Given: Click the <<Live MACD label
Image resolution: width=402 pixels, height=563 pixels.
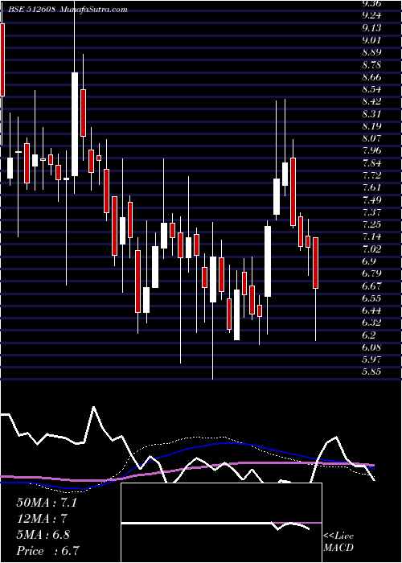Looking at the screenshot, I should [x=338, y=542].
